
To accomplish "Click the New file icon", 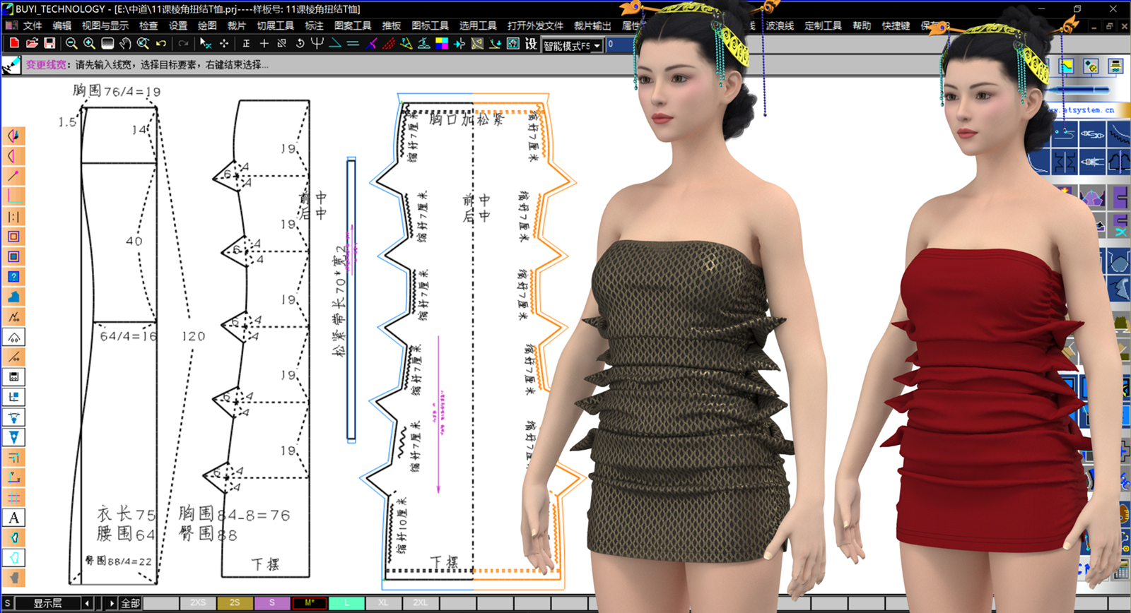I will coord(14,43).
